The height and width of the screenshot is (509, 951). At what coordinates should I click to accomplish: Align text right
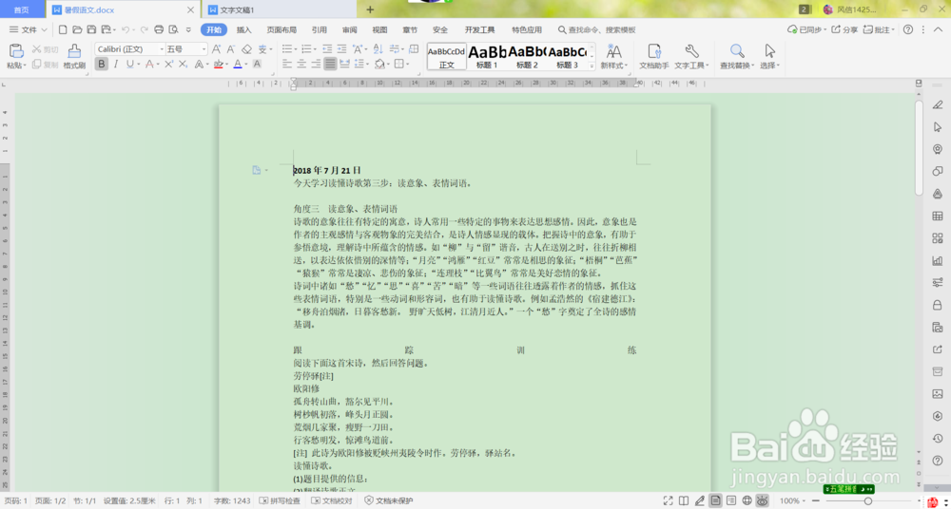click(x=316, y=64)
